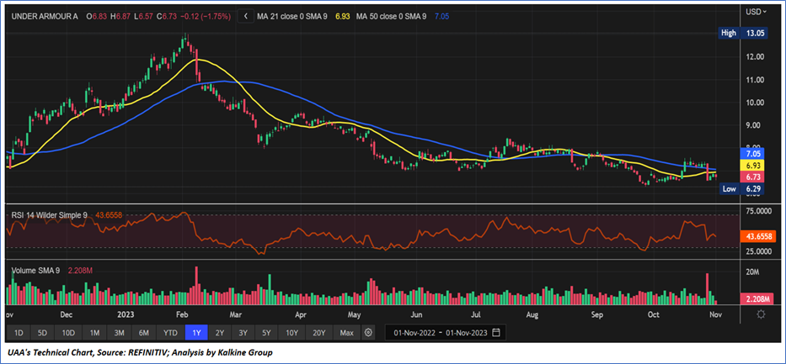Collapse the indicator legend arrow
The width and height of the screenshot is (786, 364).
[x=246, y=17]
